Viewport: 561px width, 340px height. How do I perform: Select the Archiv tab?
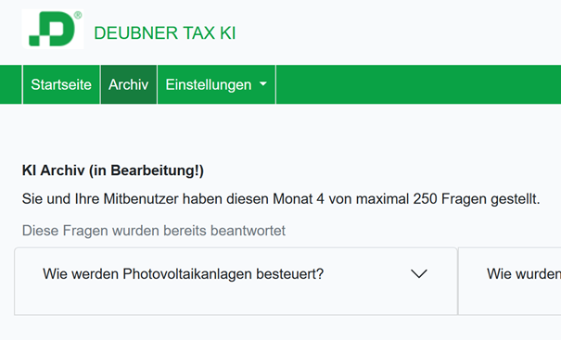click(129, 84)
